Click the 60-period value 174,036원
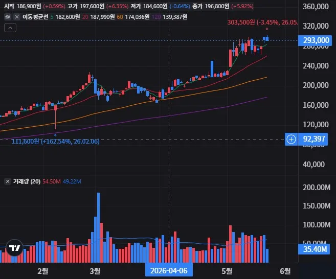The height and width of the screenshot is (279, 336). click(137, 17)
